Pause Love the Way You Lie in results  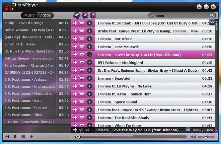click(x=89, y=55)
